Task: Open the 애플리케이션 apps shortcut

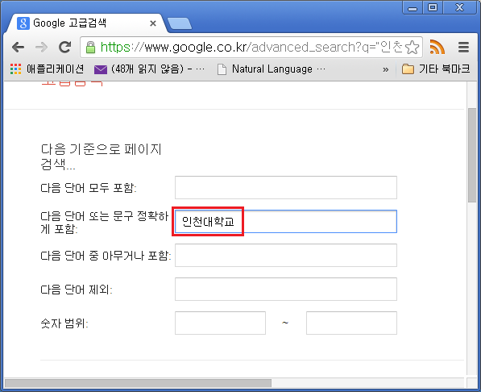Action: [47, 69]
